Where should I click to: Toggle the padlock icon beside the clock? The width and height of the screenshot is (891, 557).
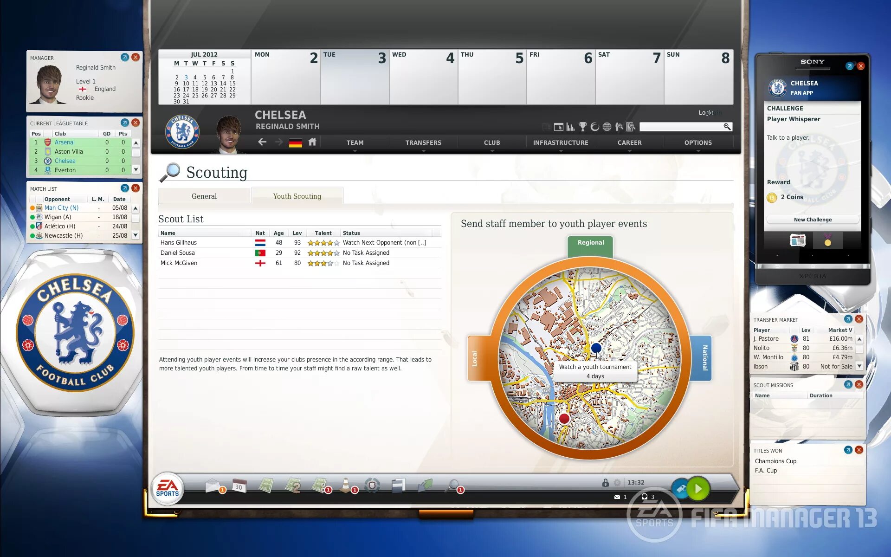click(x=605, y=483)
